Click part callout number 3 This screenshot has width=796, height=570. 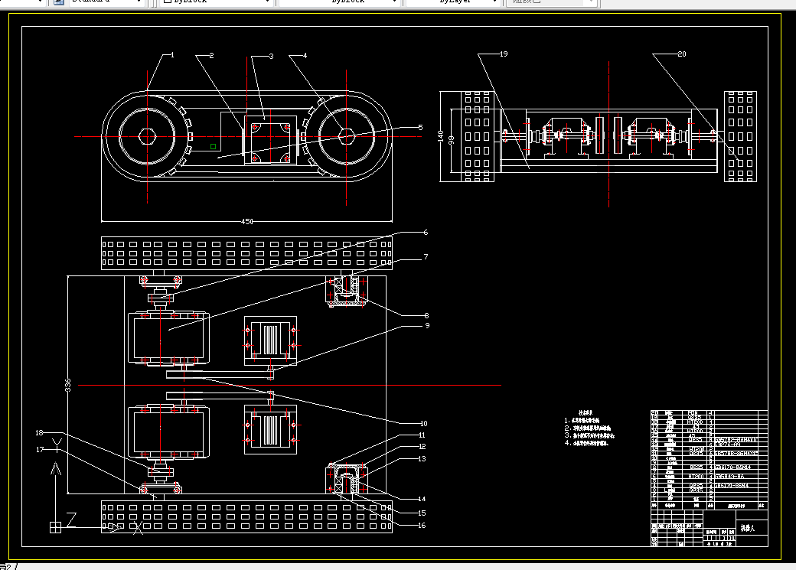(271, 56)
